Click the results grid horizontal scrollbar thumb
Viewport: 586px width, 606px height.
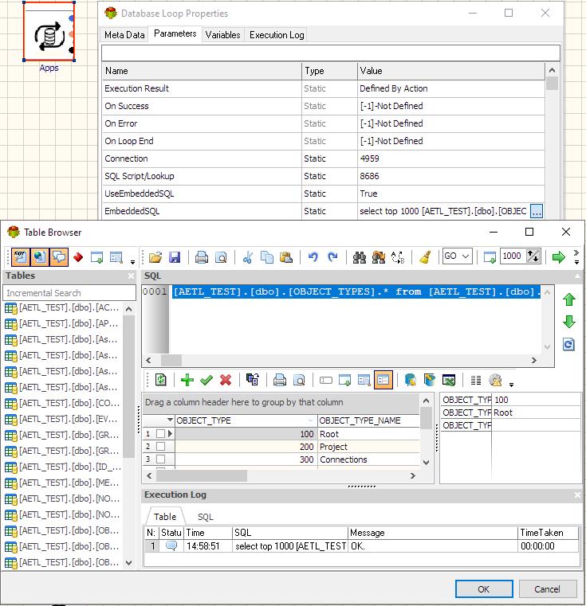point(201,475)
